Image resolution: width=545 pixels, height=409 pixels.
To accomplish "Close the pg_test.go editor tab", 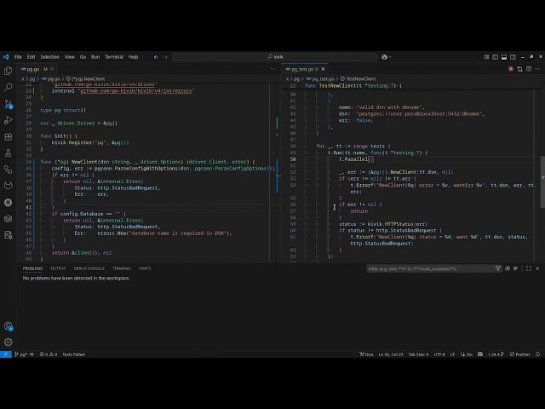I will click(x=323, y=69).
